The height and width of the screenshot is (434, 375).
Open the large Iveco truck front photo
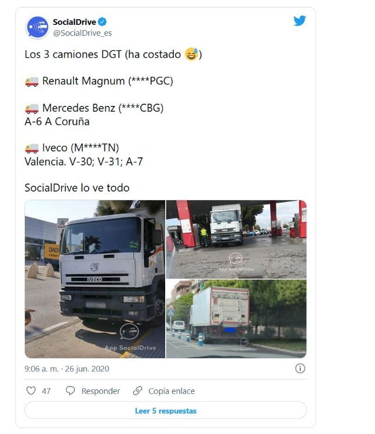coord(95,279)
